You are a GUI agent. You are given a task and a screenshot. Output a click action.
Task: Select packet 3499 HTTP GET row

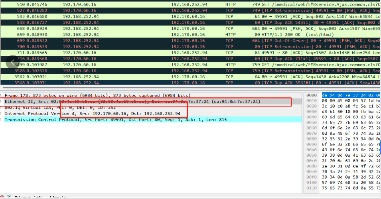[x=191, y=65]
